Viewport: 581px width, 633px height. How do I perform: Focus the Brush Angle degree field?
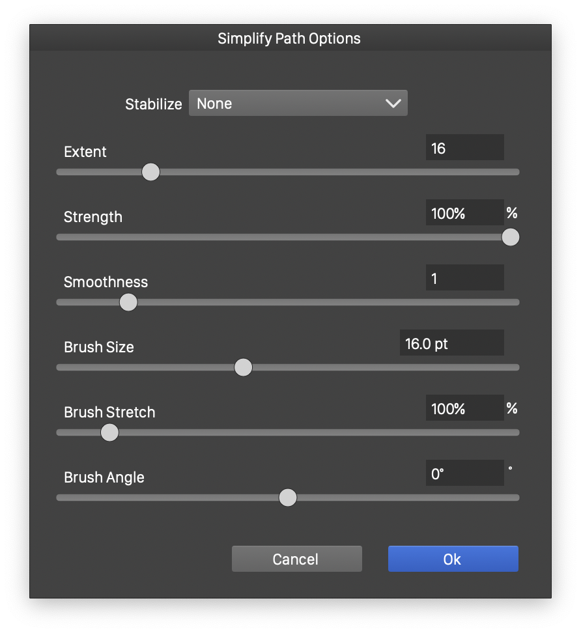pos(464,473)
